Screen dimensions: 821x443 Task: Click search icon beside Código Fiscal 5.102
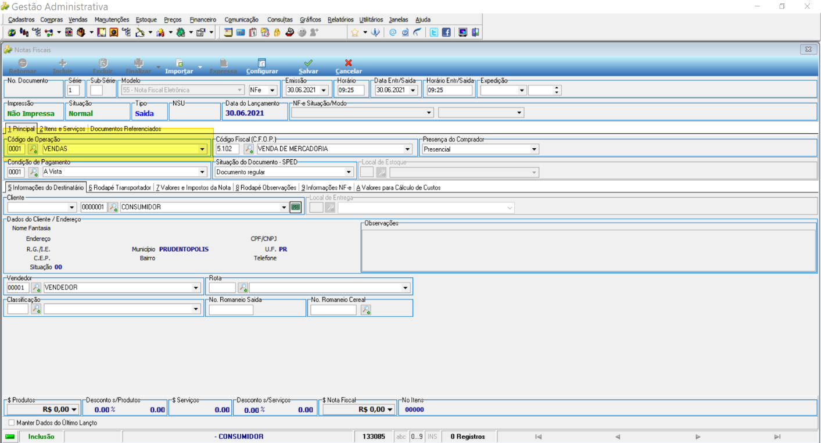248,149
